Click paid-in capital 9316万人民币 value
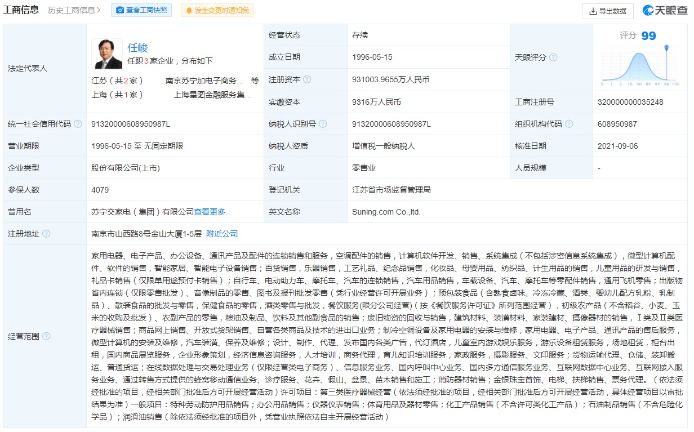Viewport: 694px width, 432px height. pos(377,102)
